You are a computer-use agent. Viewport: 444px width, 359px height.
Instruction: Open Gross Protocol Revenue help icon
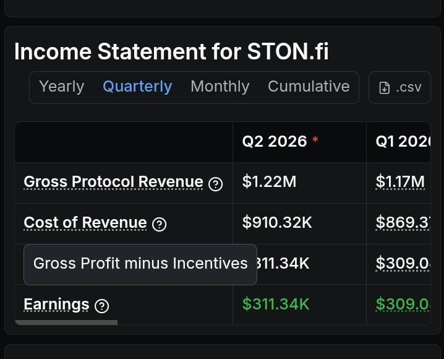pyautogui.click(x=215, y=184)
